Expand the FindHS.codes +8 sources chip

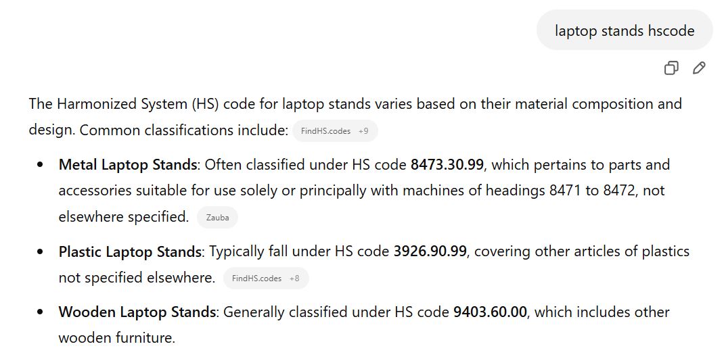(266, 279)
